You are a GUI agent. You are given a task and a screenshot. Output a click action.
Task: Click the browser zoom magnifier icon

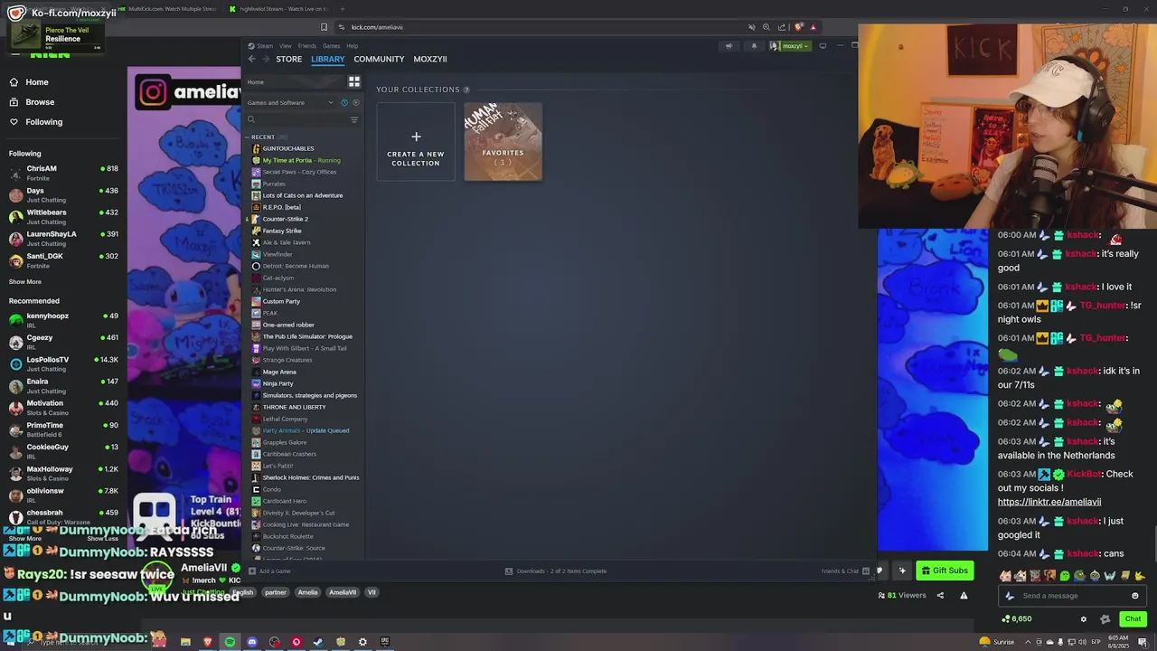coord(767,27)
